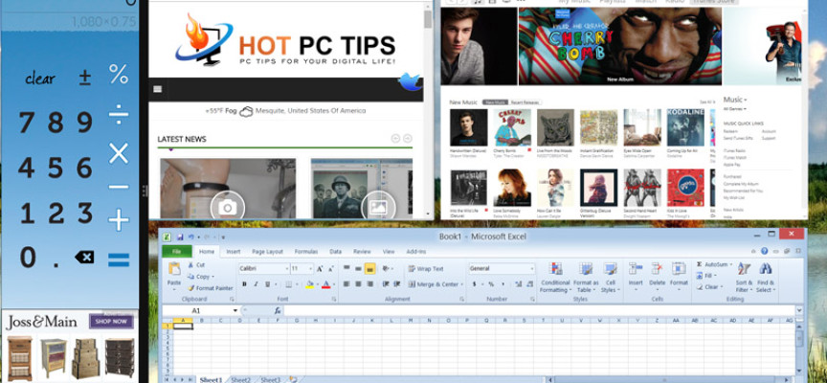Image resolution: width=827 pixels, height=383 pixels.
Task: Click the Increase Font Size icon in Excel
Action: click(320, 269)
